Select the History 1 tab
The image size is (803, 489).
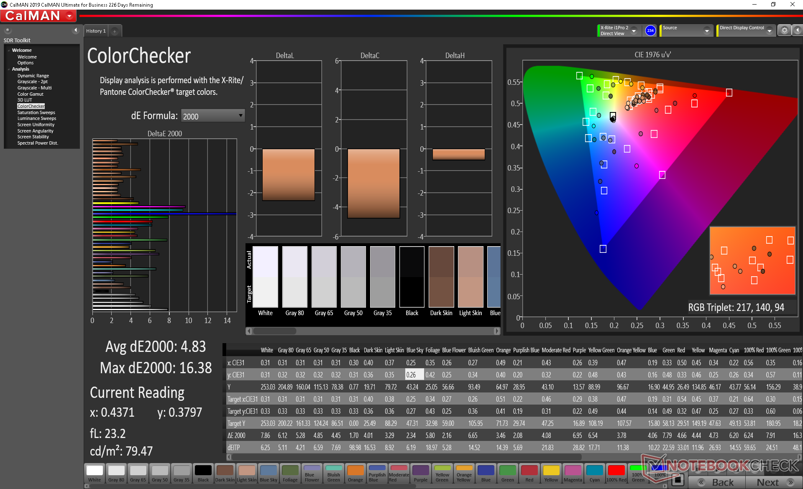coord(96,31)
